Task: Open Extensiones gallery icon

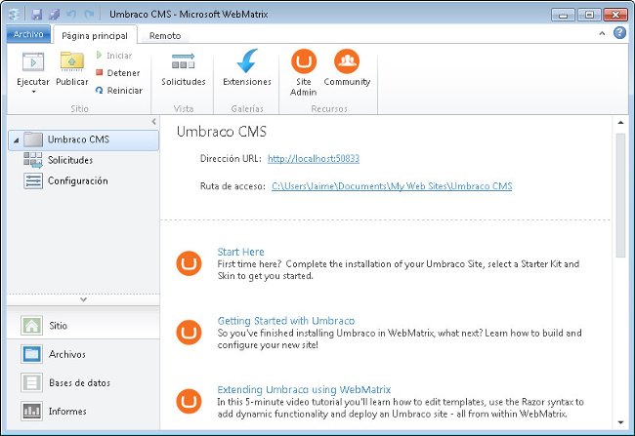Action: click(247, 61)
